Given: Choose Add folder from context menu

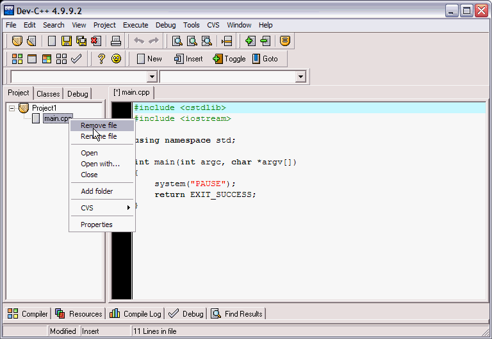Looking at the screenshot, I should point(102,191).
